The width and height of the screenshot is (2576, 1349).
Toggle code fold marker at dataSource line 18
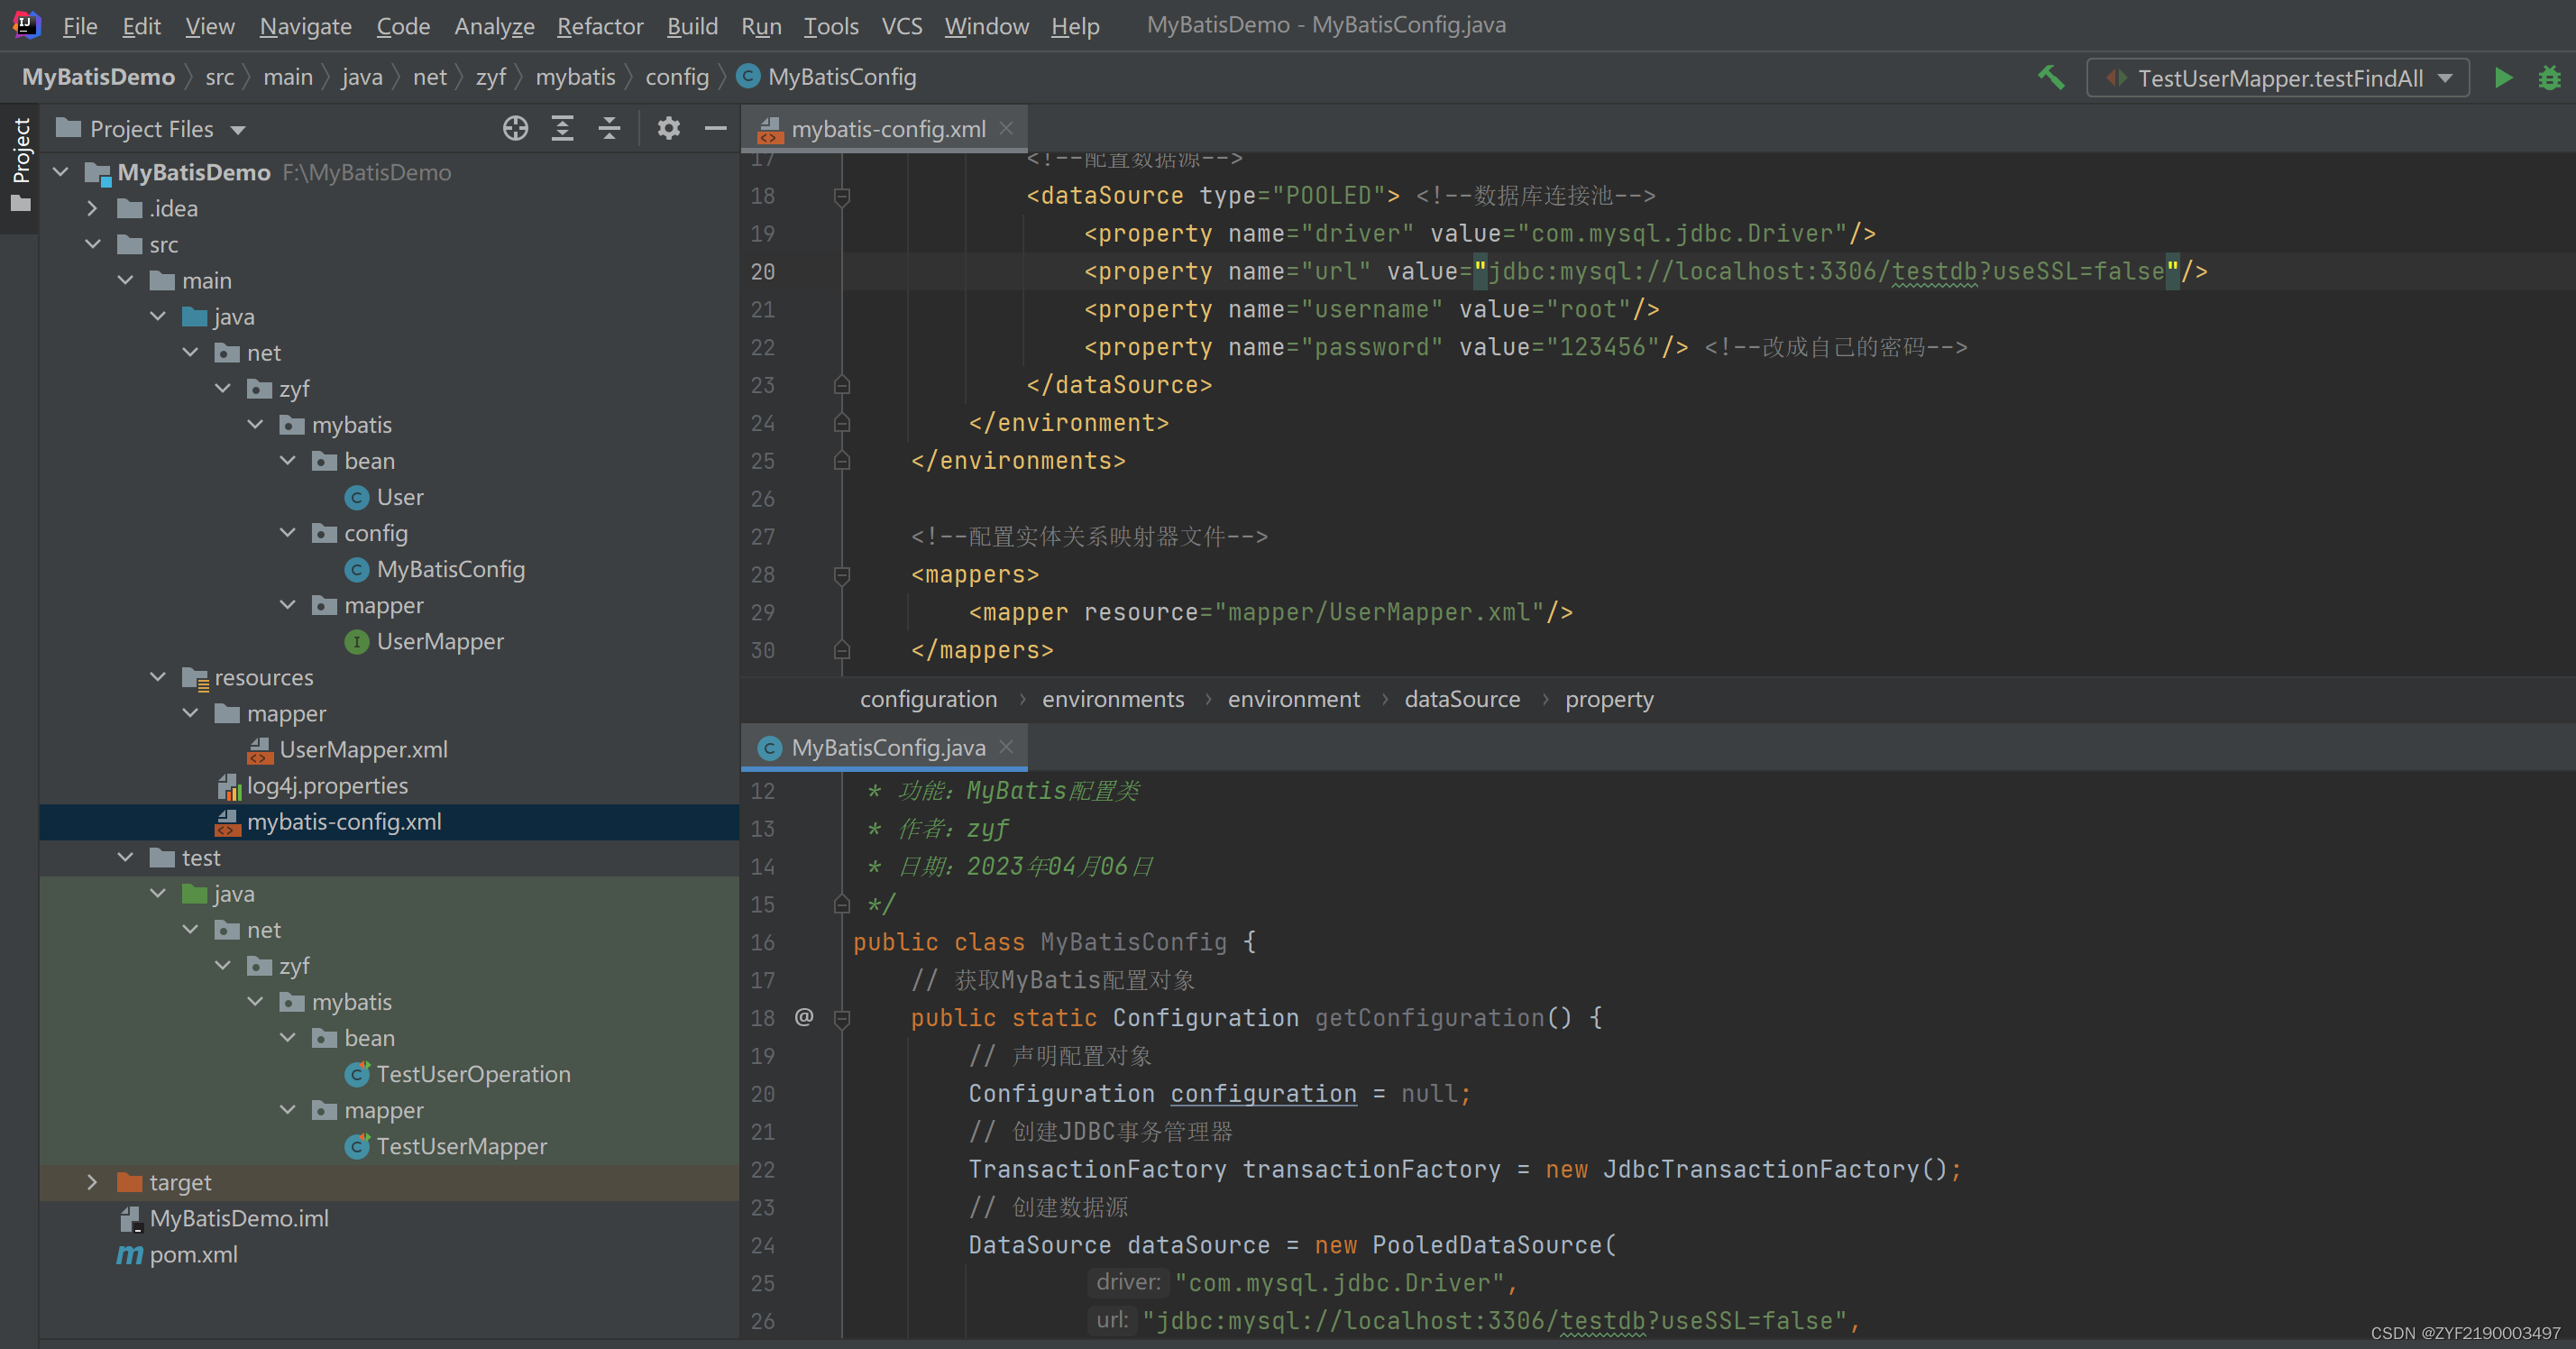(842, 196)
